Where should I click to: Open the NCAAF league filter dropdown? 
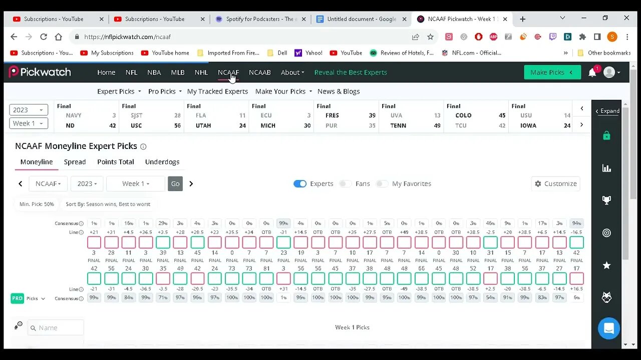(x=48, y=183)
